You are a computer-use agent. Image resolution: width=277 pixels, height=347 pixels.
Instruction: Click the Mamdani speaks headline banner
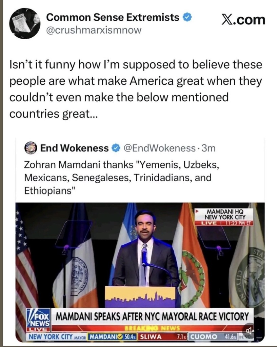[x=152, y=317]
